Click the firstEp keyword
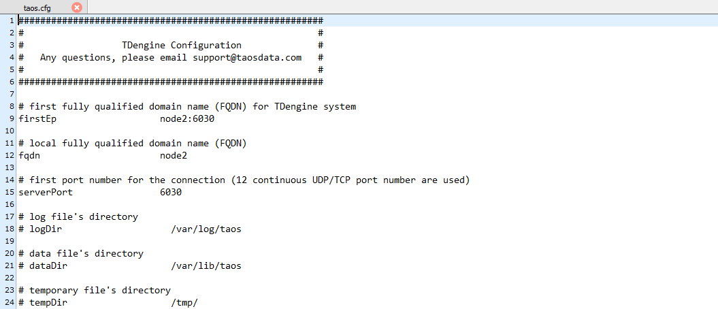This screenshot has width=718, height=309. (x=37, y=118)
